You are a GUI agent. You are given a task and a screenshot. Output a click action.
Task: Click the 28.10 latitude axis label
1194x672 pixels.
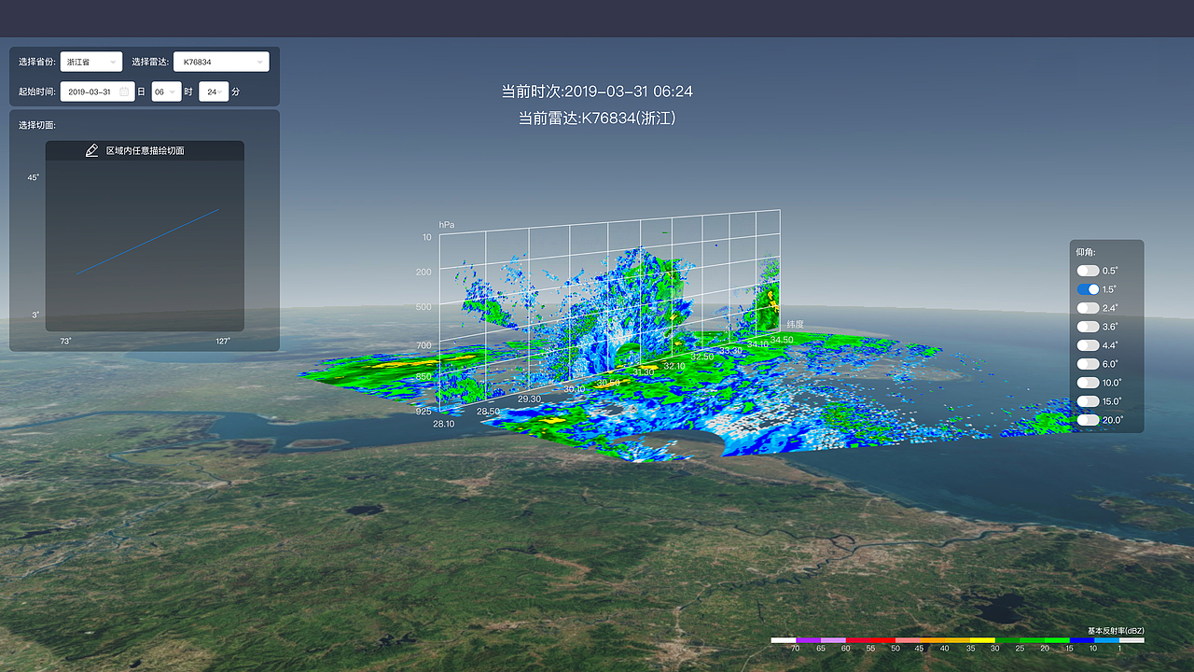pos(443,424)
